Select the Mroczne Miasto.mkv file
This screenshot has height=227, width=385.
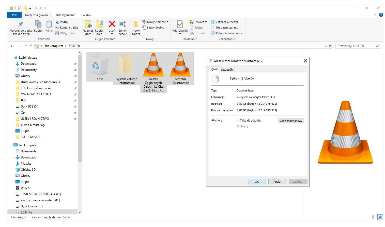180,69
